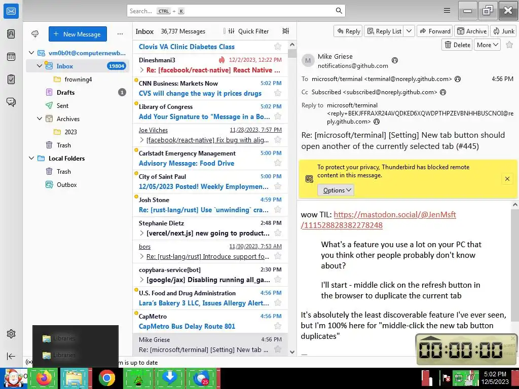Open the CNN Business Markets Now email
519x389 pixels.
point(210,88)
